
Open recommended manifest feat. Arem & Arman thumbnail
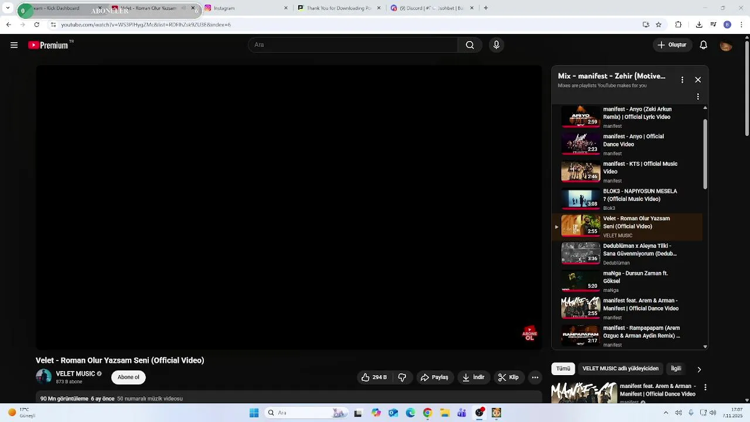coord(584,392)
